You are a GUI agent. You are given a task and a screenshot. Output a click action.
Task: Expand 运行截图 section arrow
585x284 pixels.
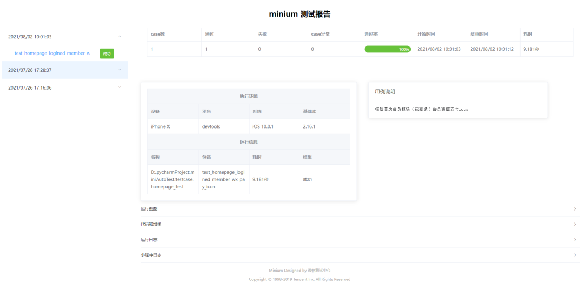click(x=575, y=209)
